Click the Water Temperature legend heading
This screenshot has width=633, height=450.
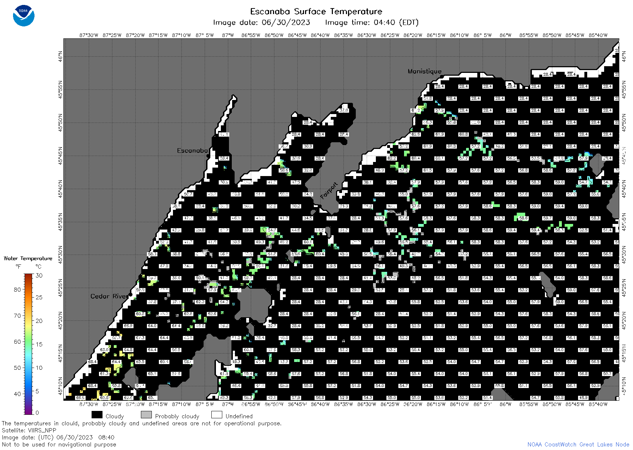point(28,258)
